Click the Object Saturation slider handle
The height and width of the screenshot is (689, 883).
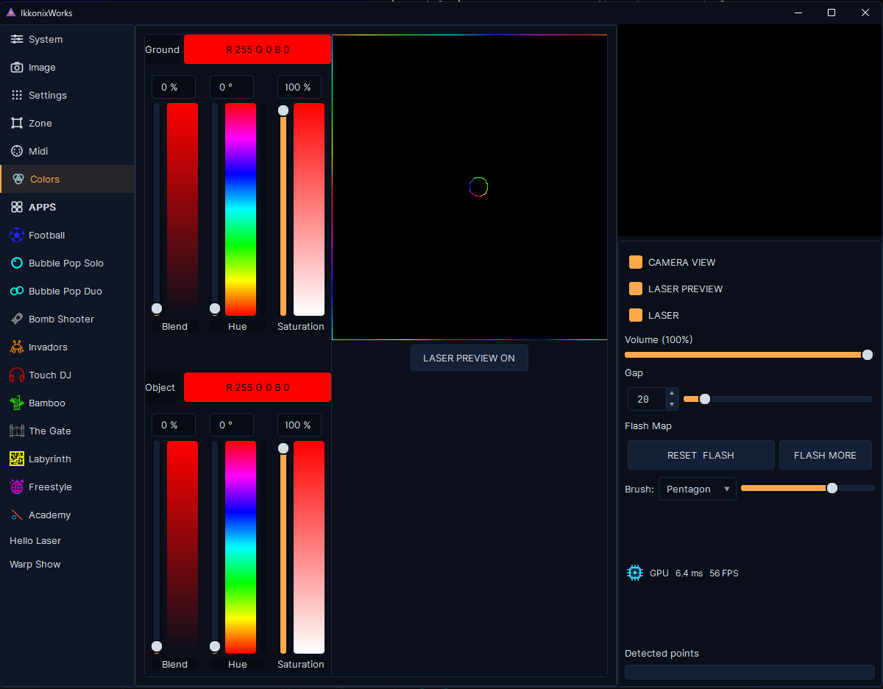coord(283,448)
